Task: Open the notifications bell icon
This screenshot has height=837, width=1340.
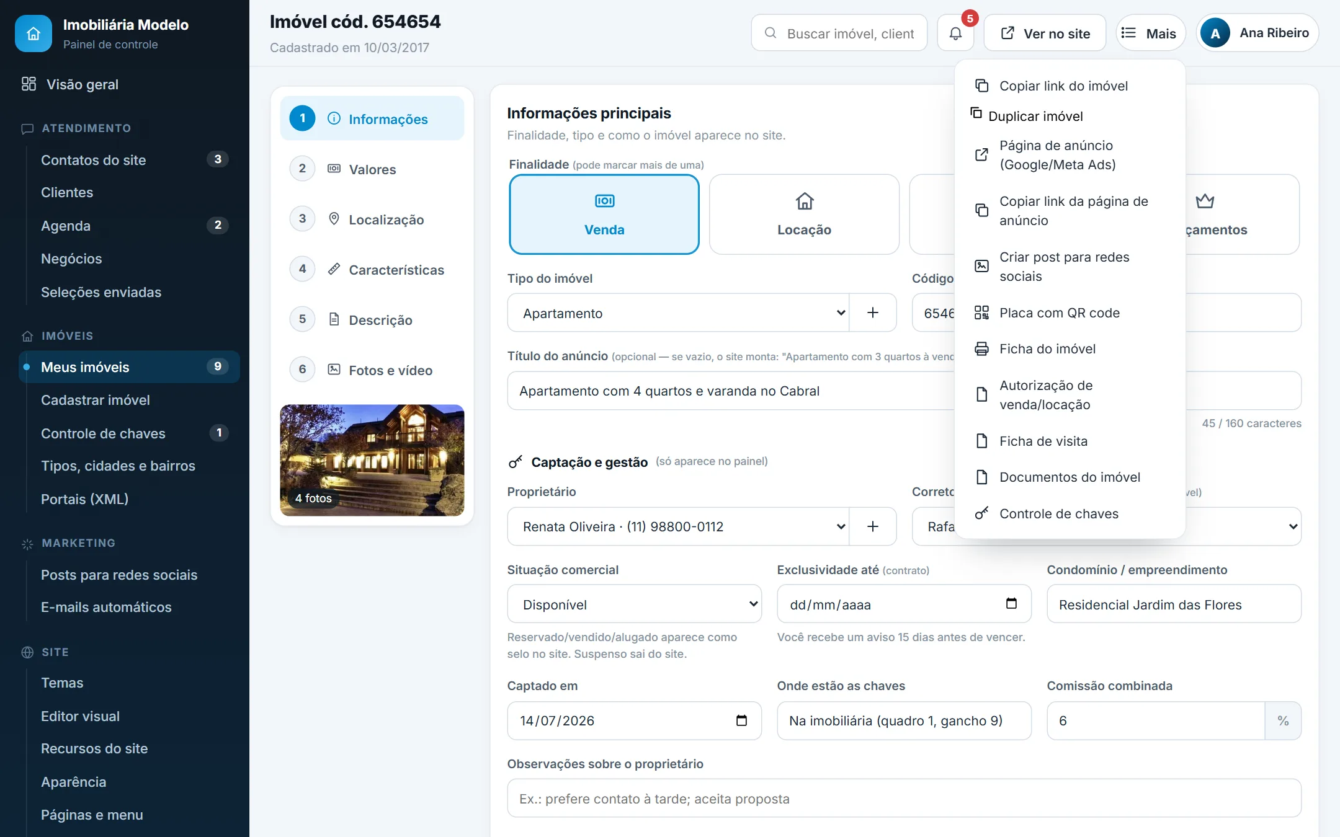Action: tap(955, 33)
